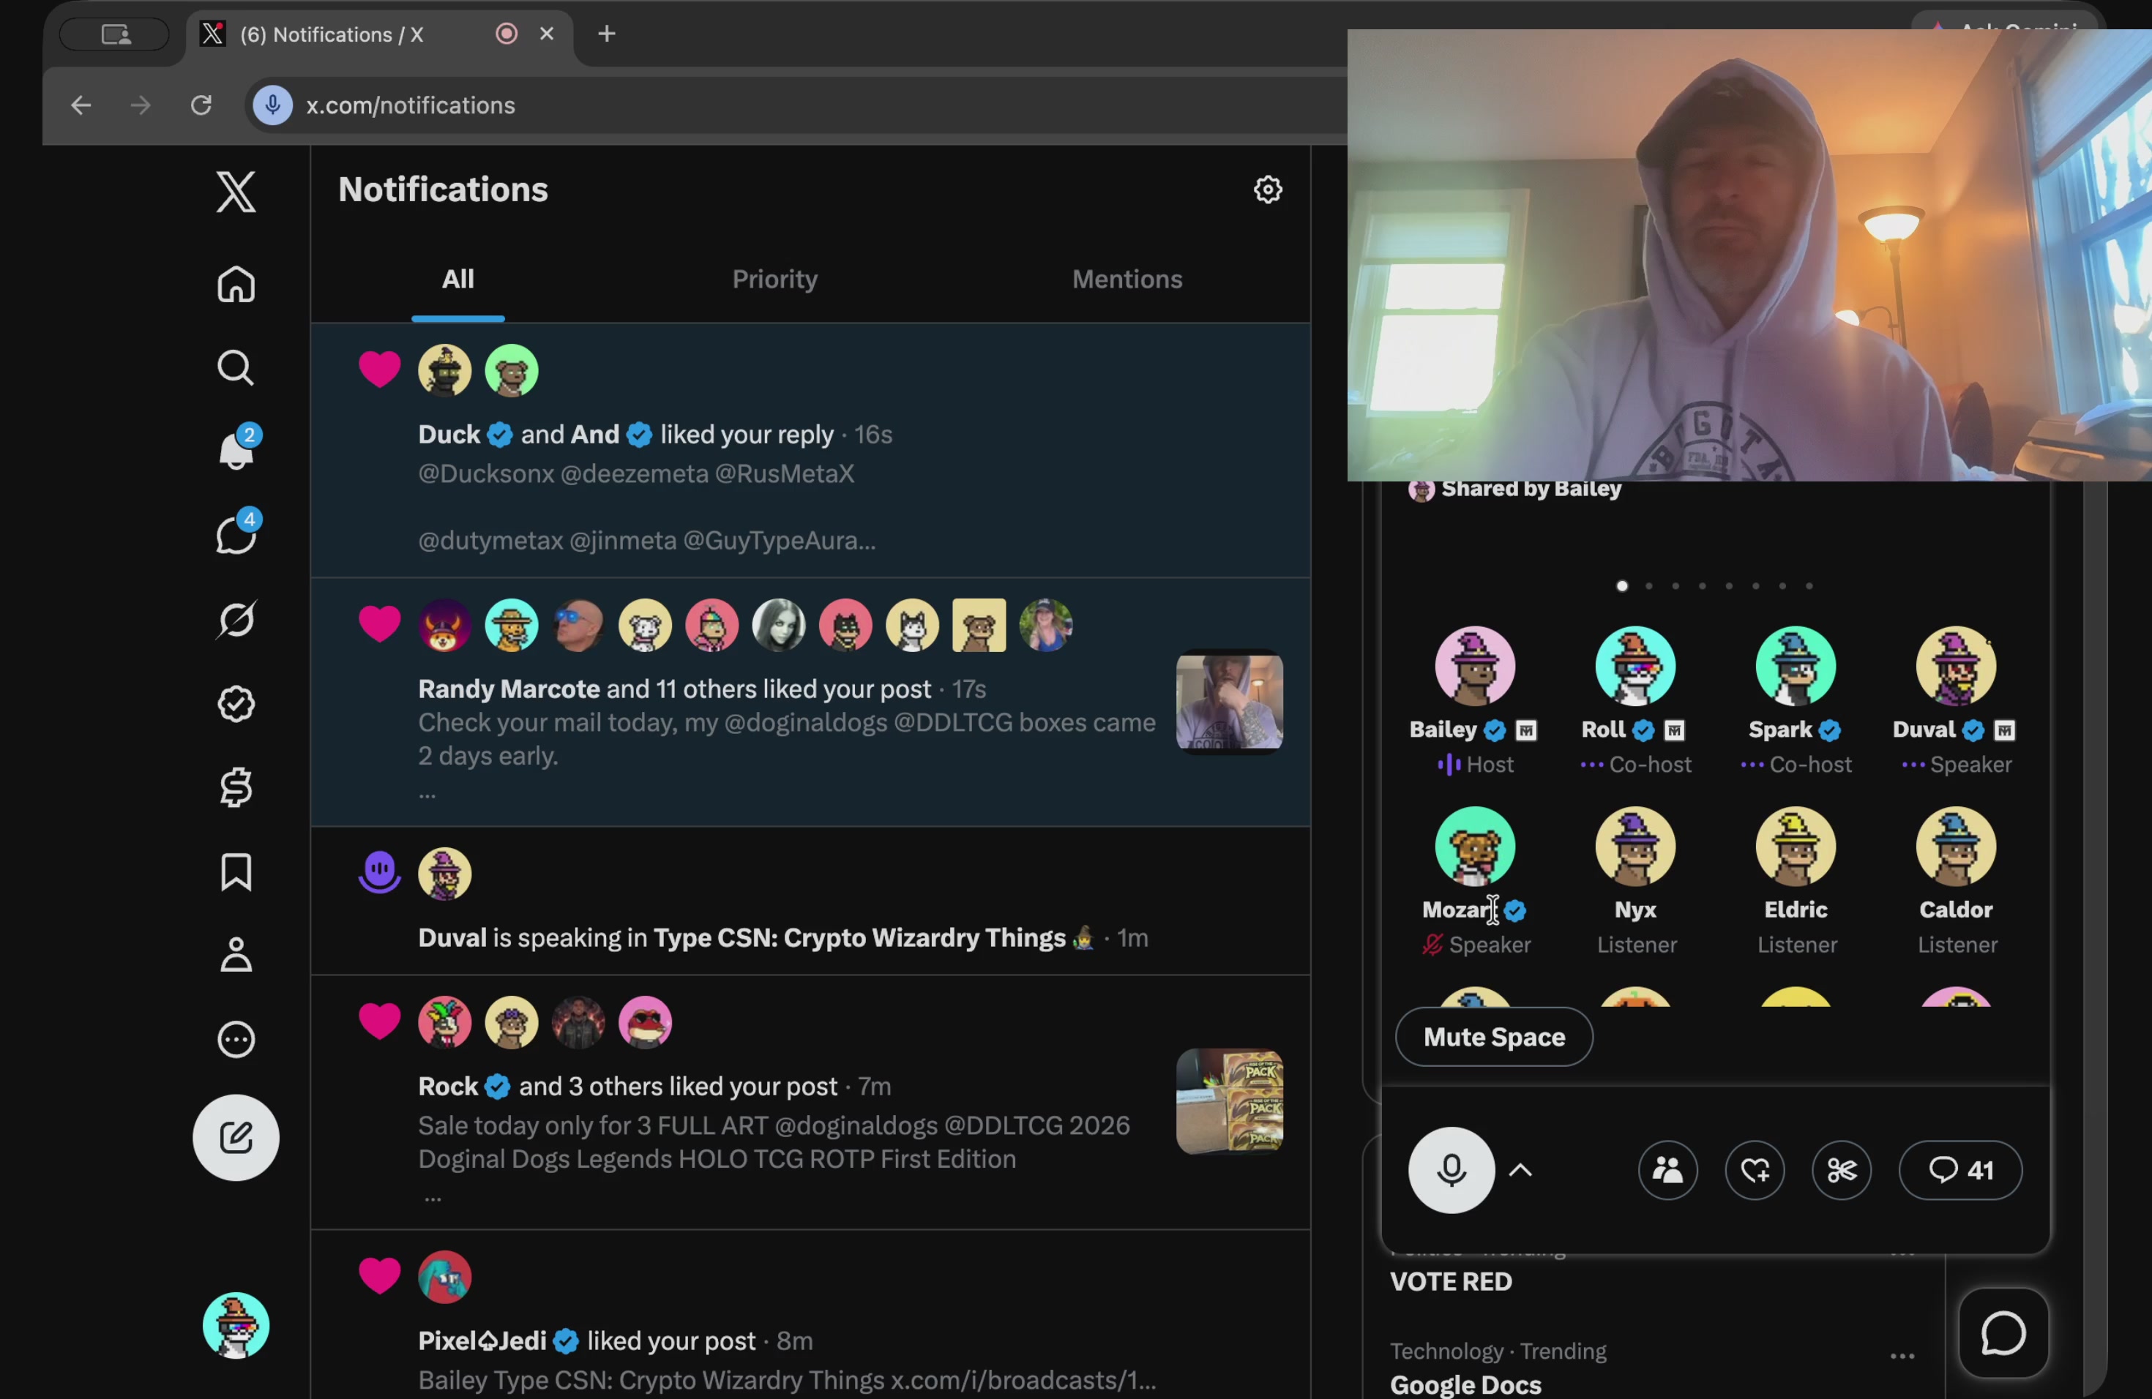This screenshot has width=2152, height=1399.
Task: Open a new browser tab
Action: click(607, 34)
